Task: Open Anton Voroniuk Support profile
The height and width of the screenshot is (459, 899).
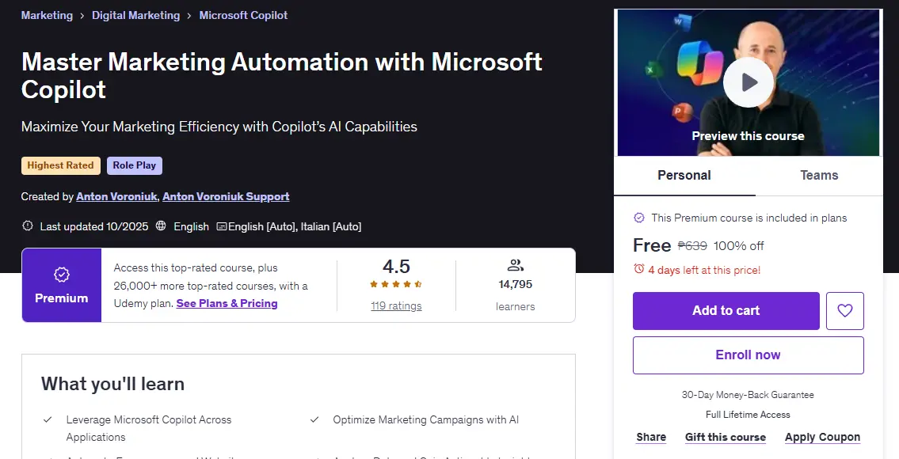Action: coord(226,196)
